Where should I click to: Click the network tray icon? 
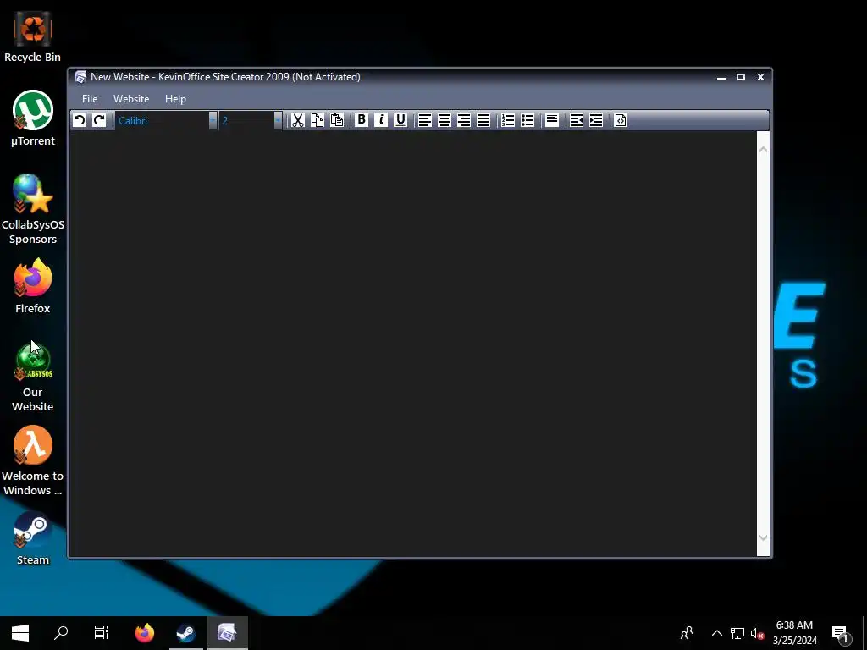[737, 633]
